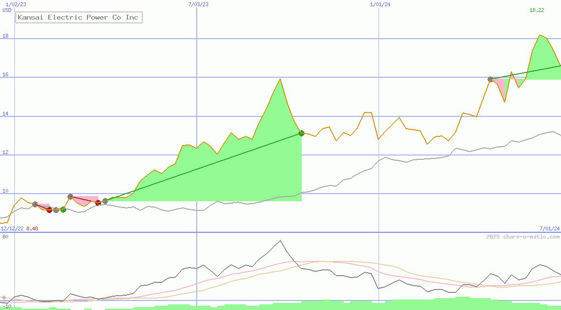This screenshot has width=561, height=310.
Task: Click the 7/03/23 date label at top
Action: pos(199,4)
